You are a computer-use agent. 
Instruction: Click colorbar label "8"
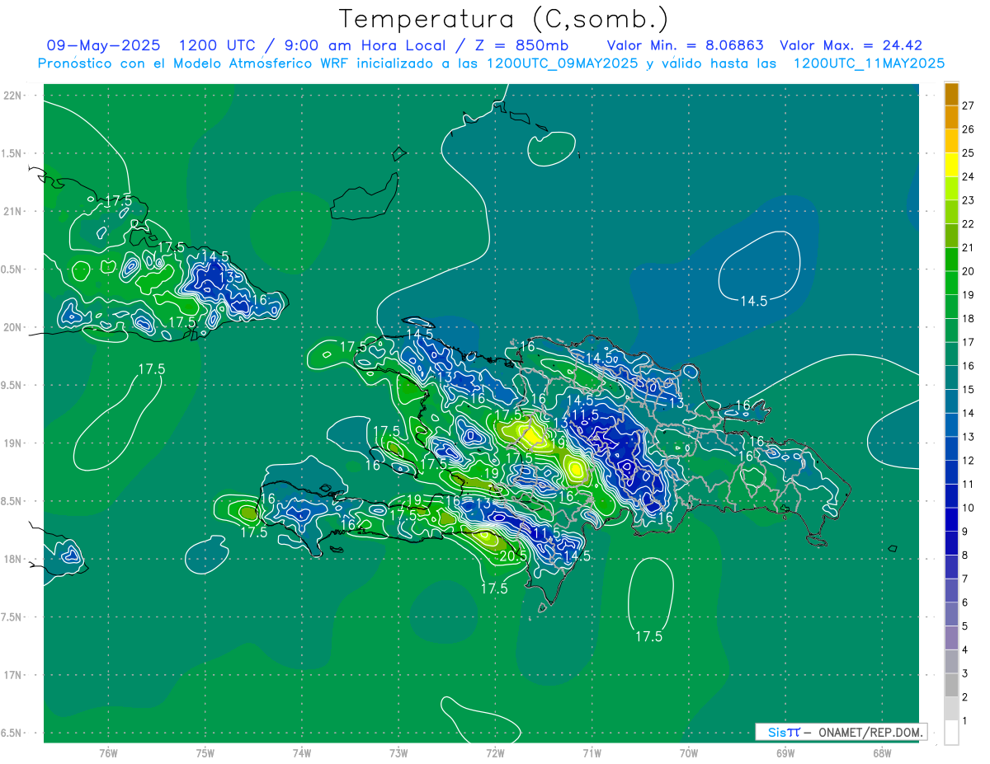(x=965, y=555)
